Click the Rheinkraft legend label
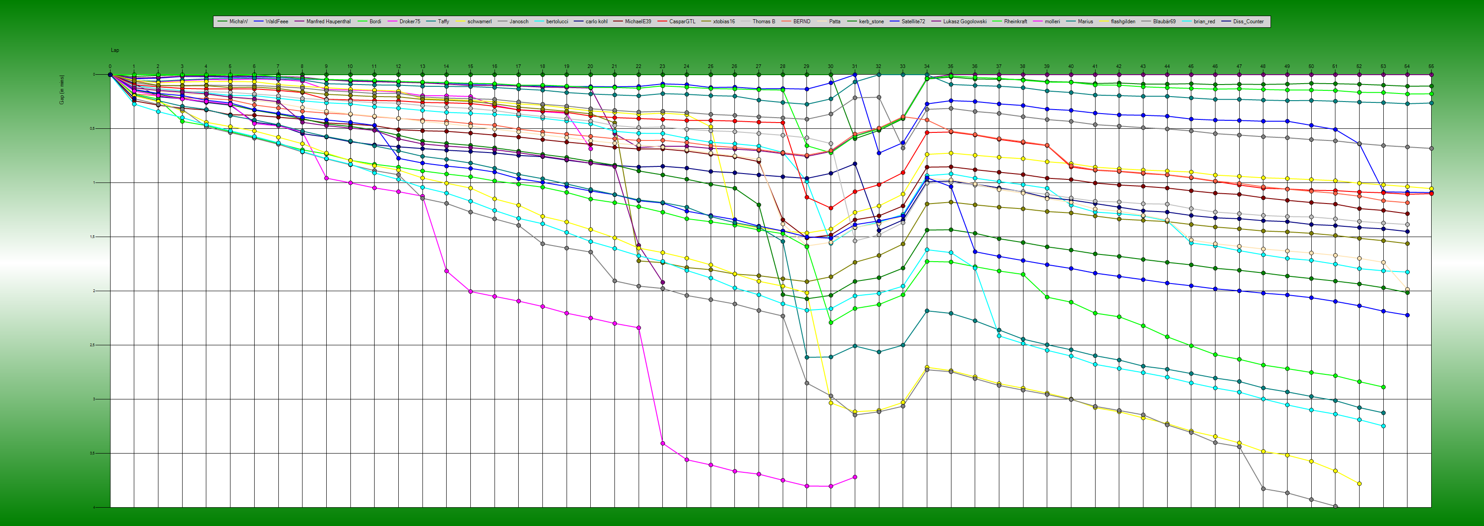Image resolution: width=1484 pixels, height=526 pixels. point(1015,21)
